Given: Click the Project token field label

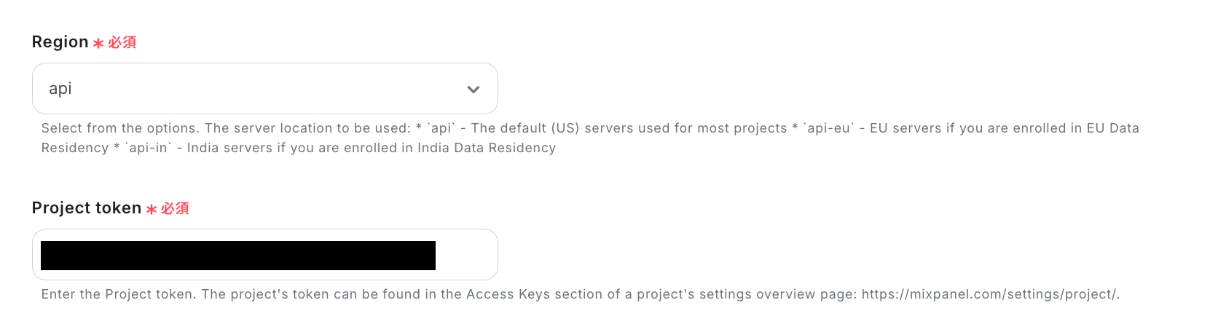Looking at the screenshot, I should [x=86, y=208].
